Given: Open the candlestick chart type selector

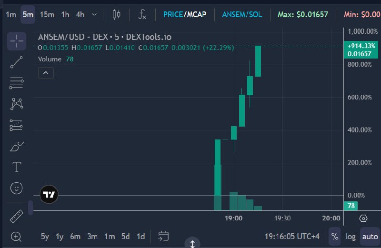Looking at the screenshot, I should (x=116, y=15).
